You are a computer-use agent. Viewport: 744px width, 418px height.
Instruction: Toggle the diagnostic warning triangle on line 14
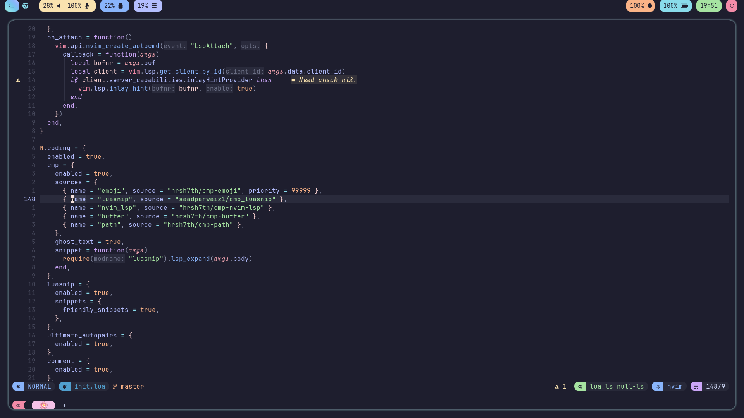point(18,80)
